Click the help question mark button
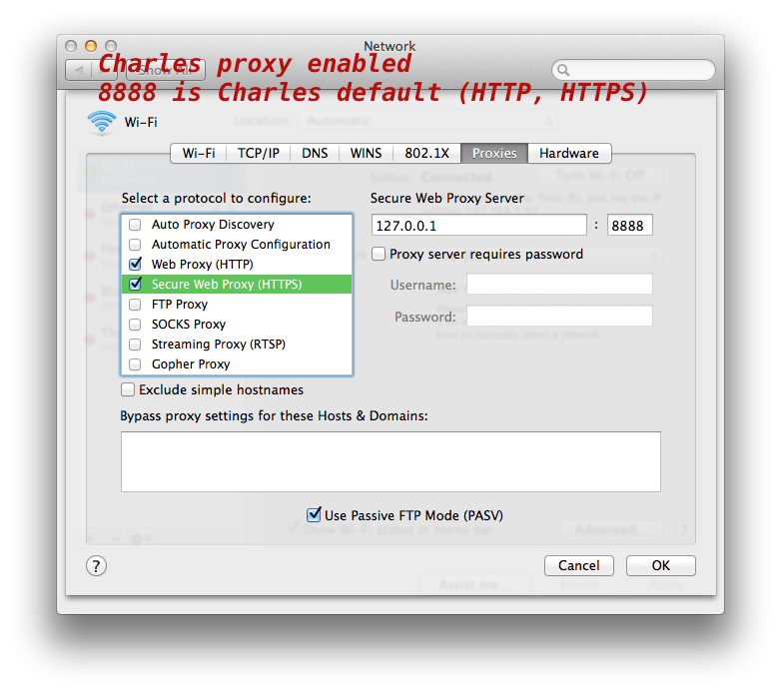This screenshot has height=693, width=781. [96, 565]
